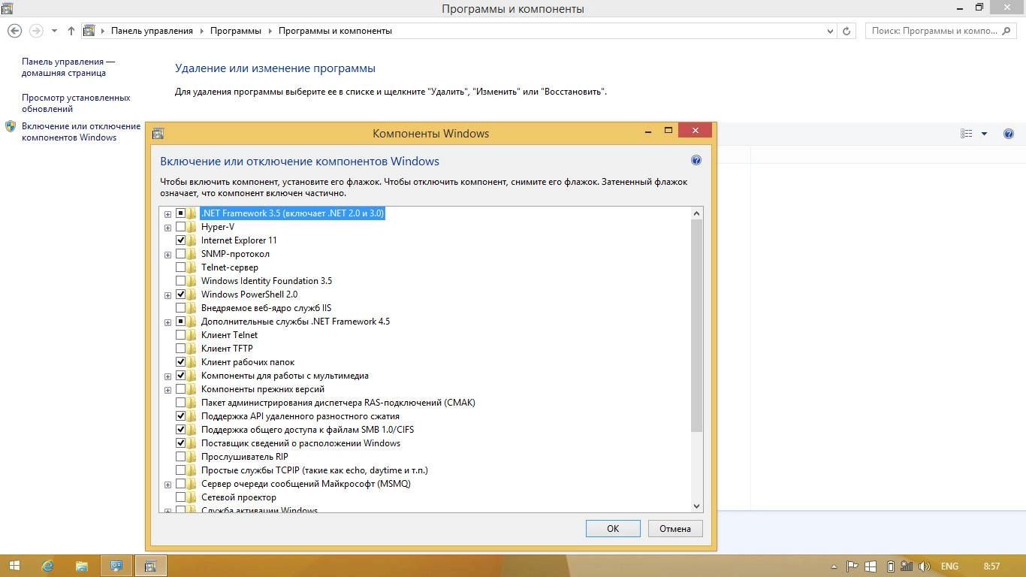
Task: Click the refresh button beside address bar
Action: point(846,31)
